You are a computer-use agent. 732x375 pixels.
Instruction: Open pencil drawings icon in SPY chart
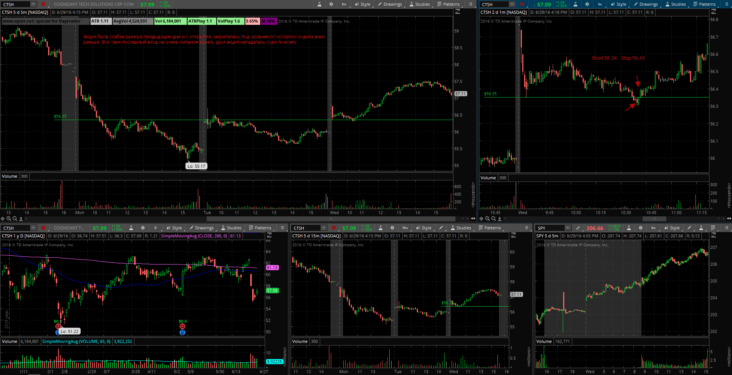(x=689, y=228)
